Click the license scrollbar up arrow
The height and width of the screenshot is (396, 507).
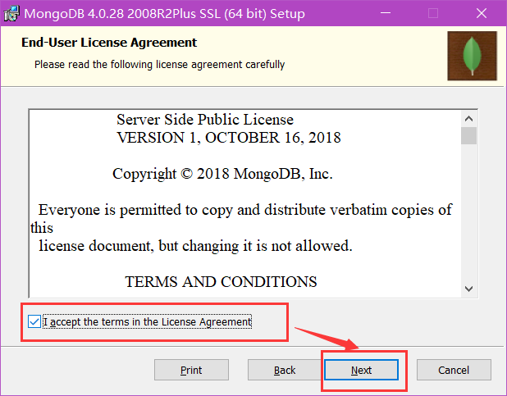coord(468,119)
